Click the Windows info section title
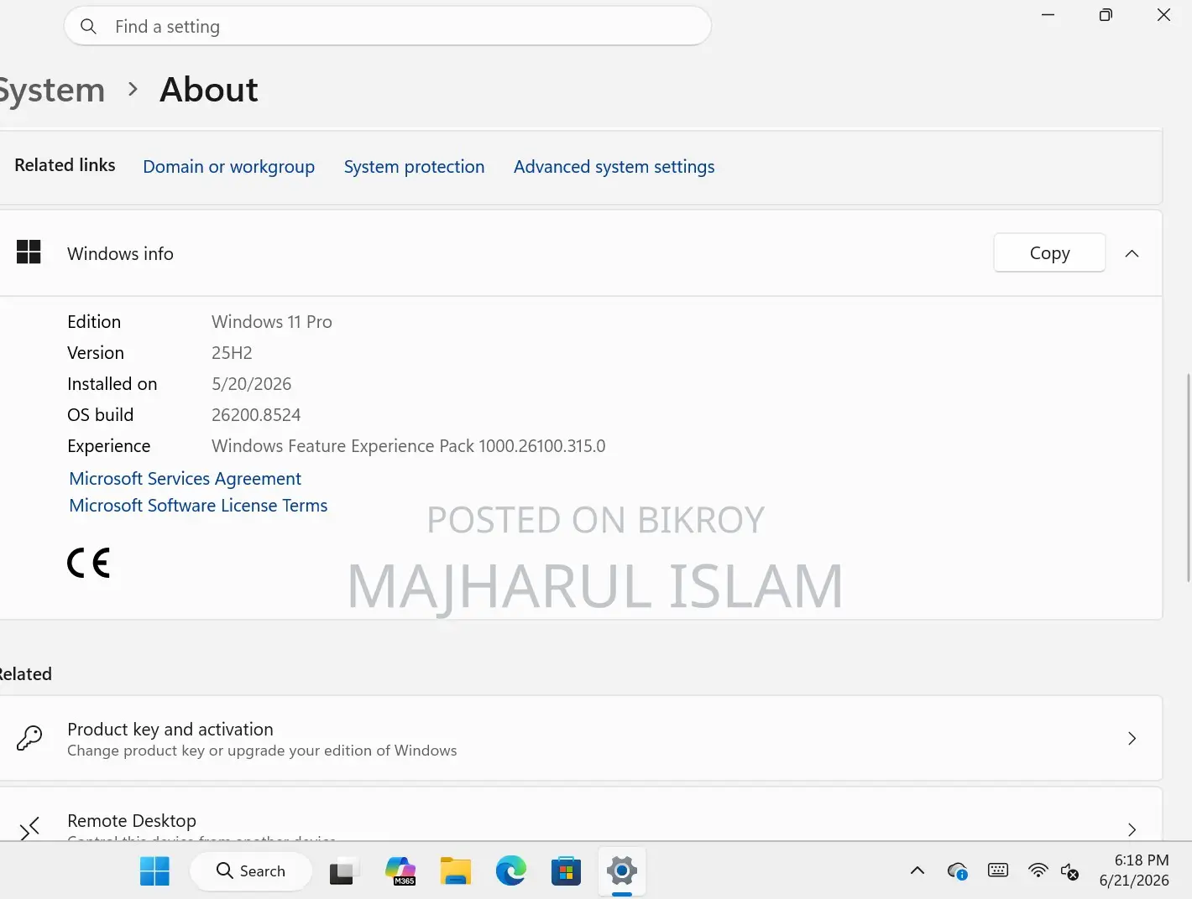The height and width of the screenshot is (899, 1192). [x=120, y=253]
